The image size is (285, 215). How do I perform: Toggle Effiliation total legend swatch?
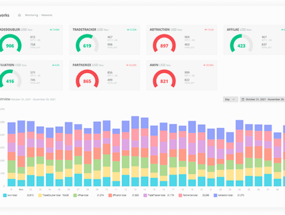pyautogui.click(x=110, y=195)
